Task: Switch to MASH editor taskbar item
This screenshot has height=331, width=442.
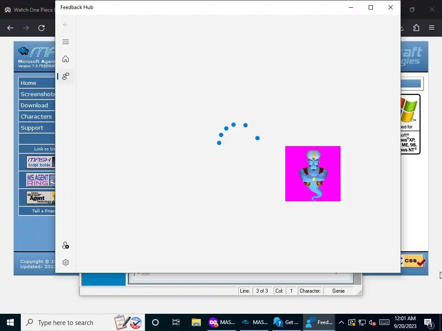Action: (x=255, y=322)
